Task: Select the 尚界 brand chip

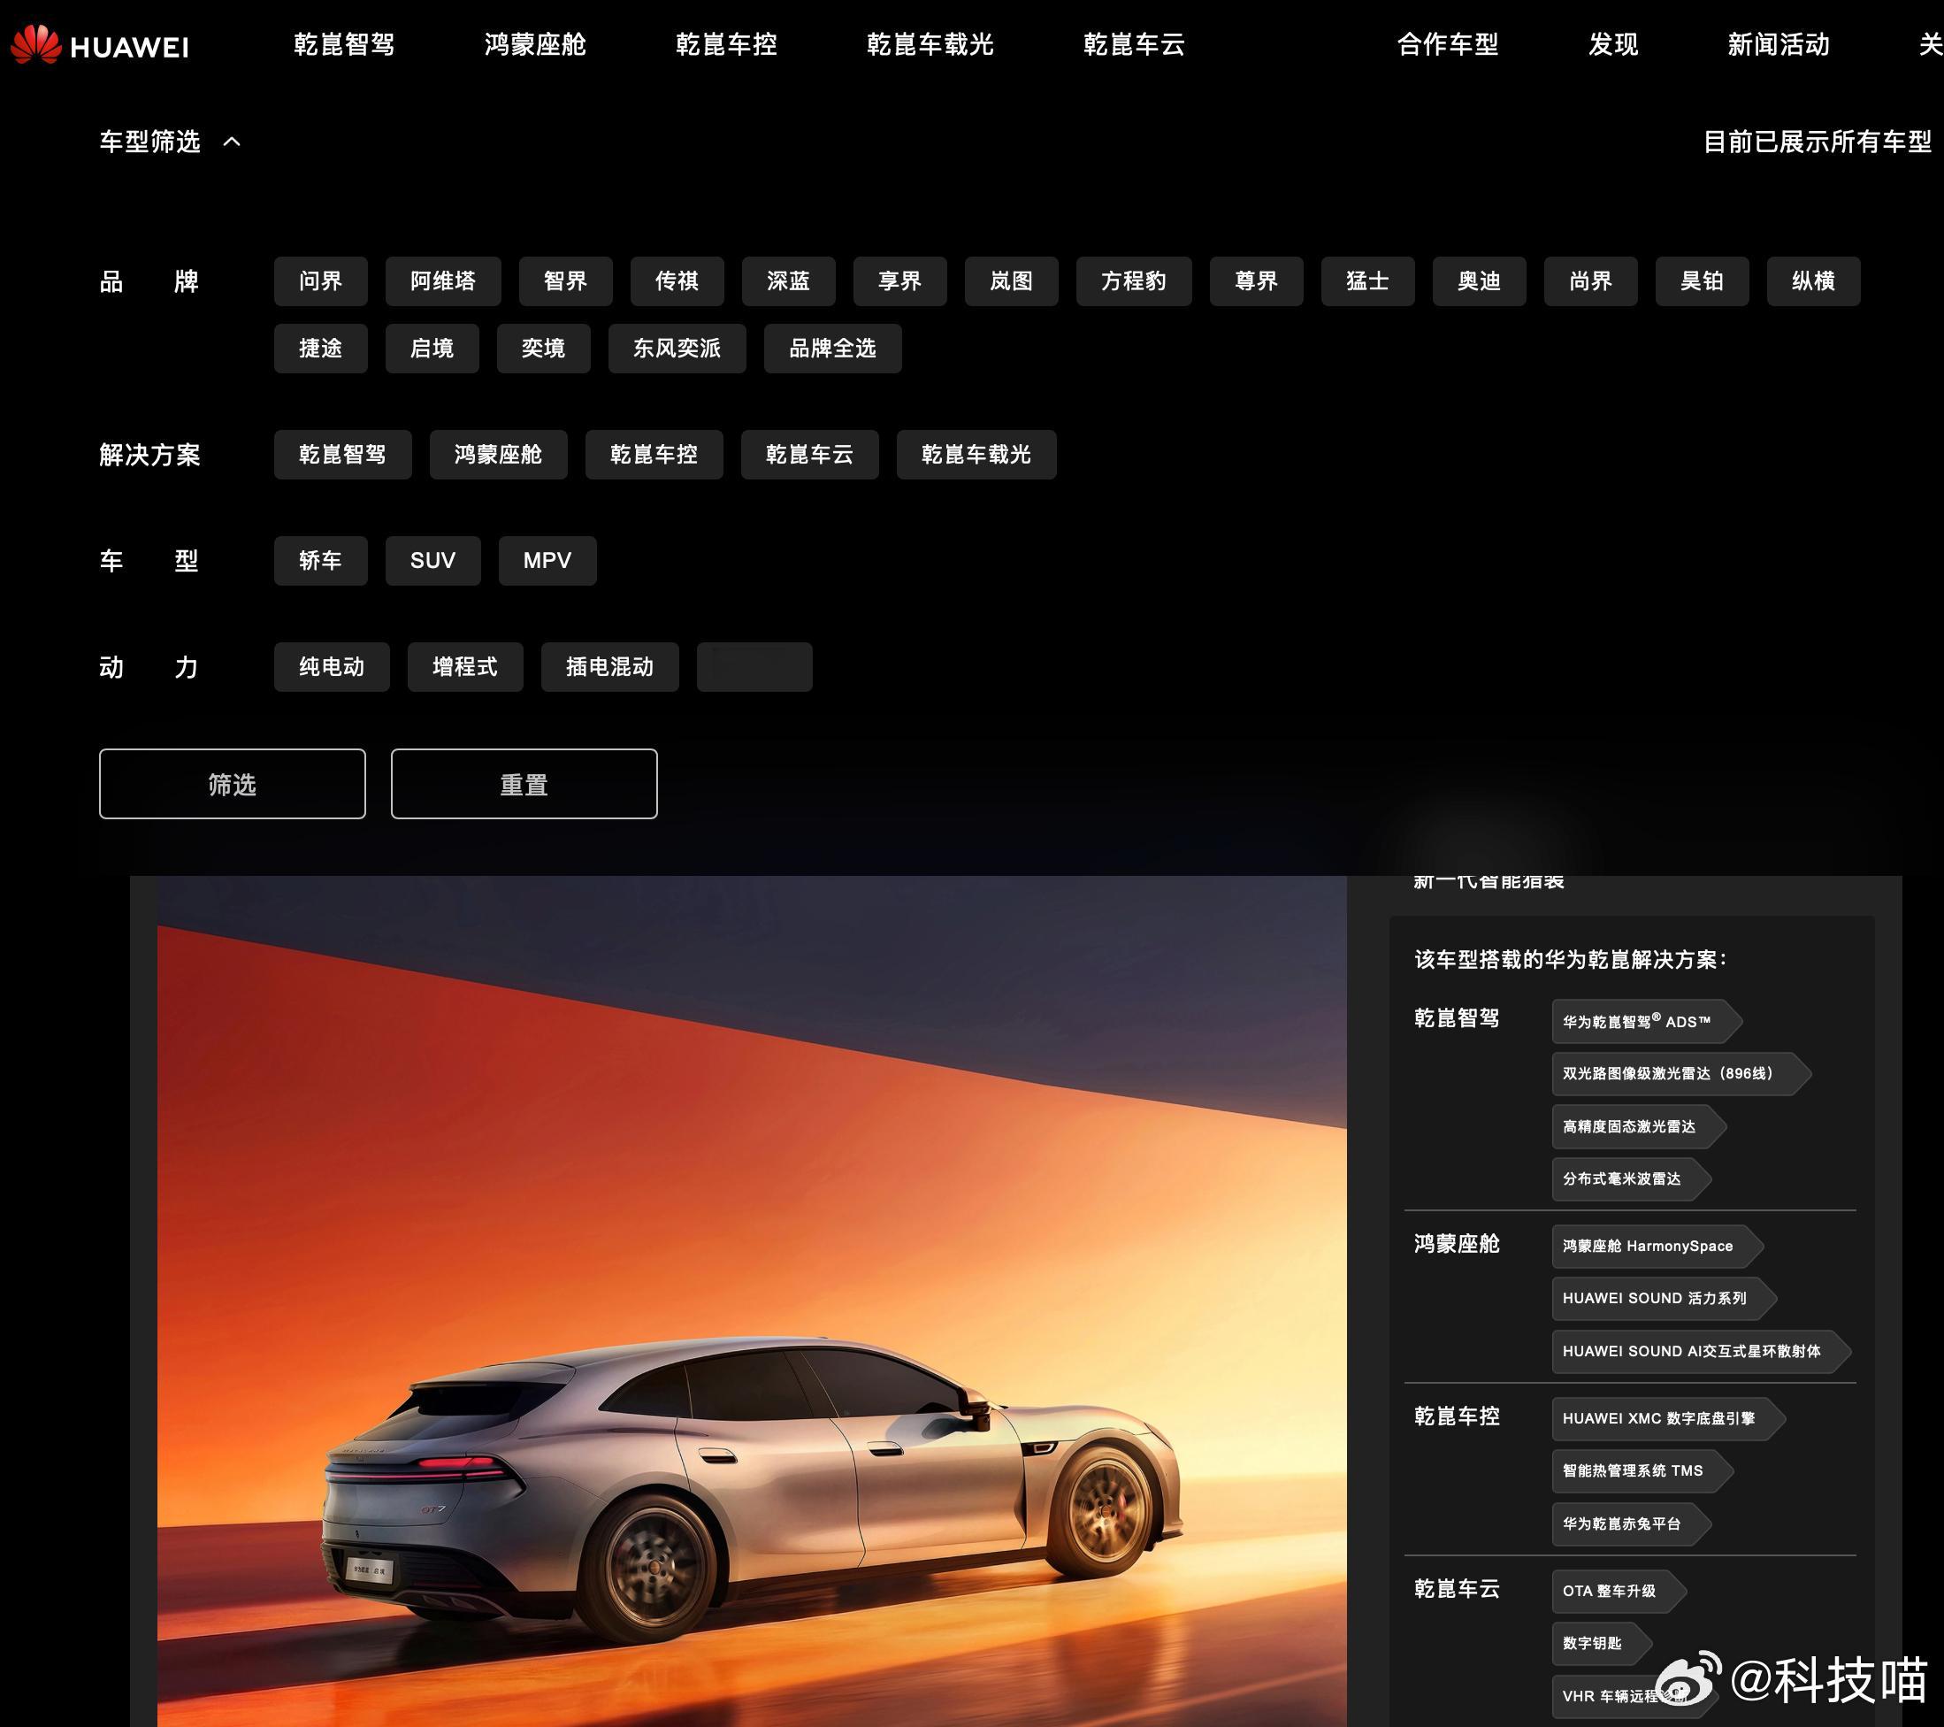Action: pyautogui.click(x=1590, y=280)
